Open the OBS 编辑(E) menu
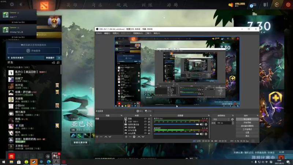 point(107,33)
